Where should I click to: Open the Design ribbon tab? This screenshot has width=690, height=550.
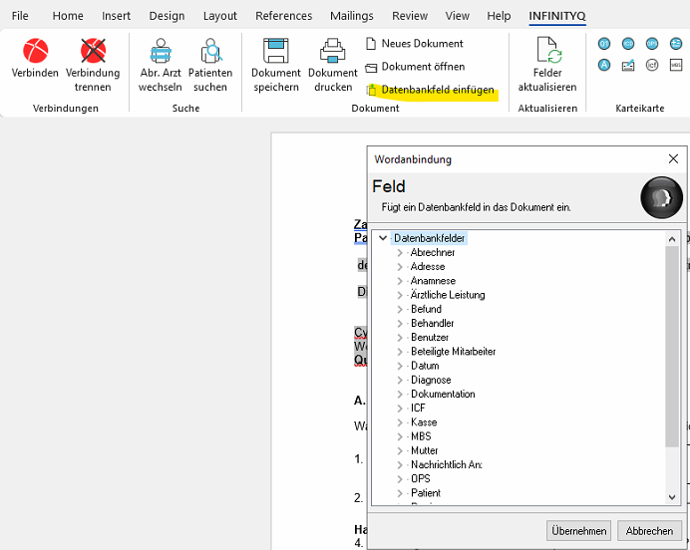click(167, 16)
